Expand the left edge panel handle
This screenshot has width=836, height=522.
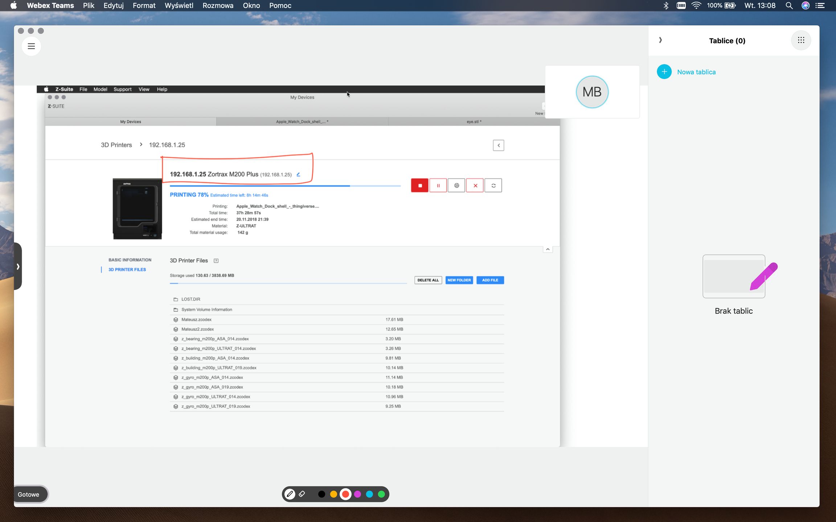[18, 266]
